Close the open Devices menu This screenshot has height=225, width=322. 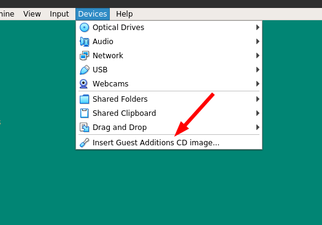click(x=93, y=14)
